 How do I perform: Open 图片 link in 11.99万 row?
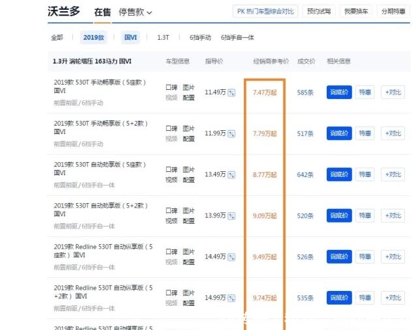click(x=188, y=128)
